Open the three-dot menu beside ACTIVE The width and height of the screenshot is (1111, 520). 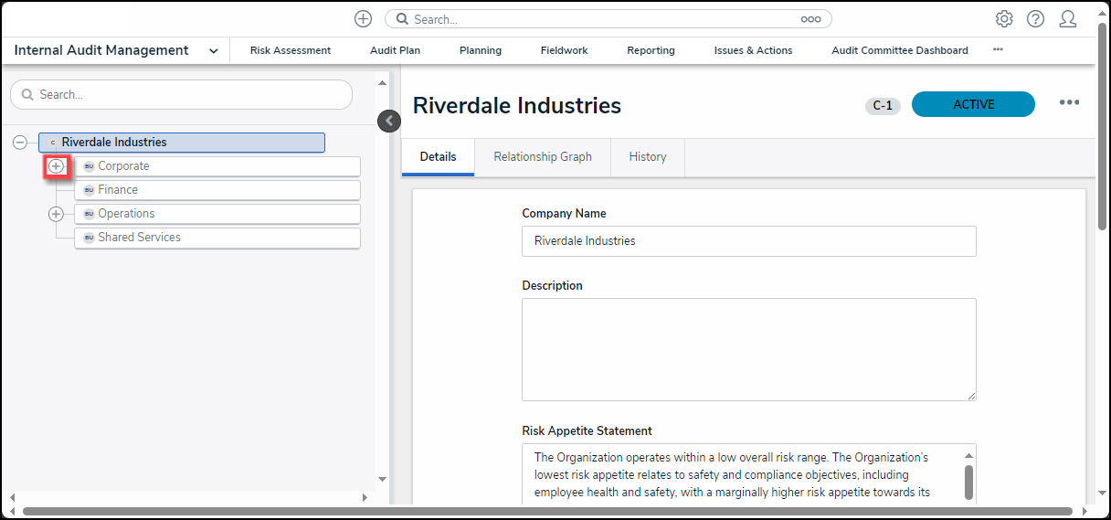pos(1069,102)
